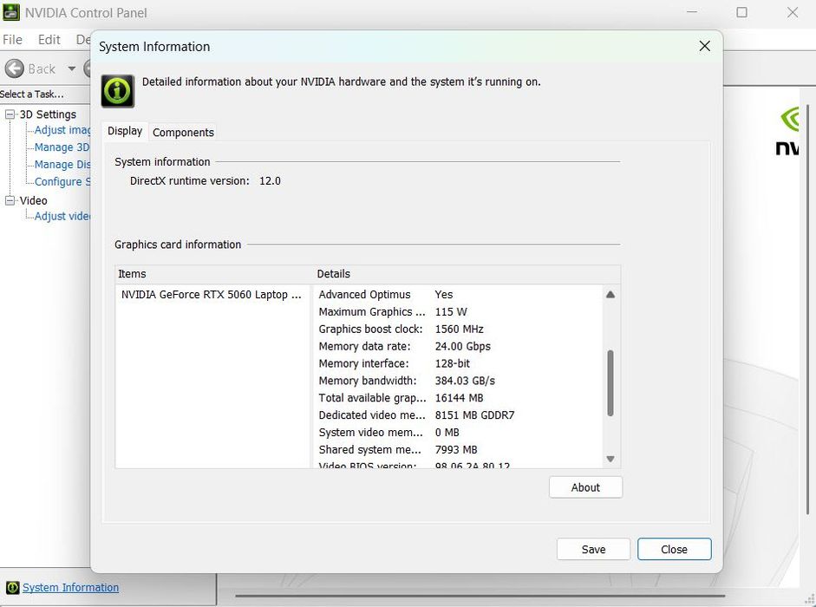The width and height of the screenshot is (816, 607).
Task: Collapse the 3D Settings tree node
Action: (x=10, y=114)
